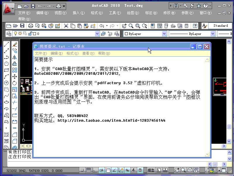The width and height of the screenshot is (234, 176).
Task: Open the Layer Properties Manager icon
Action: pos(8,34)
